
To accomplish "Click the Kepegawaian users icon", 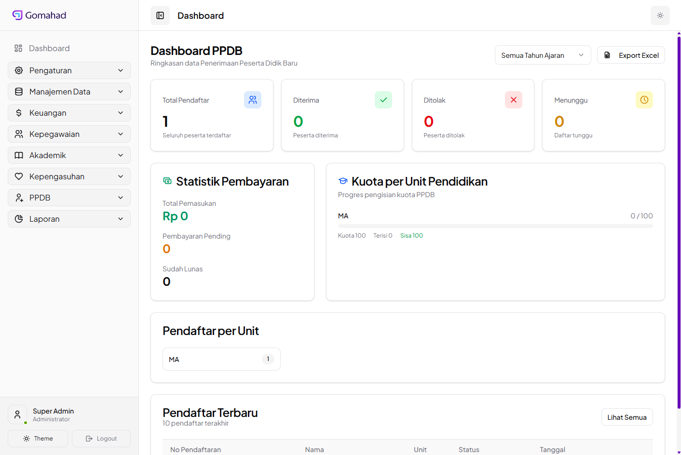I will coord(19,134).
